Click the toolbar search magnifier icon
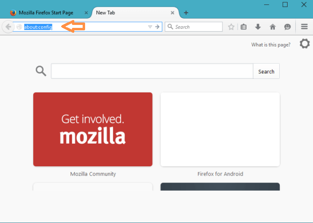 click(x=170, y=26)
